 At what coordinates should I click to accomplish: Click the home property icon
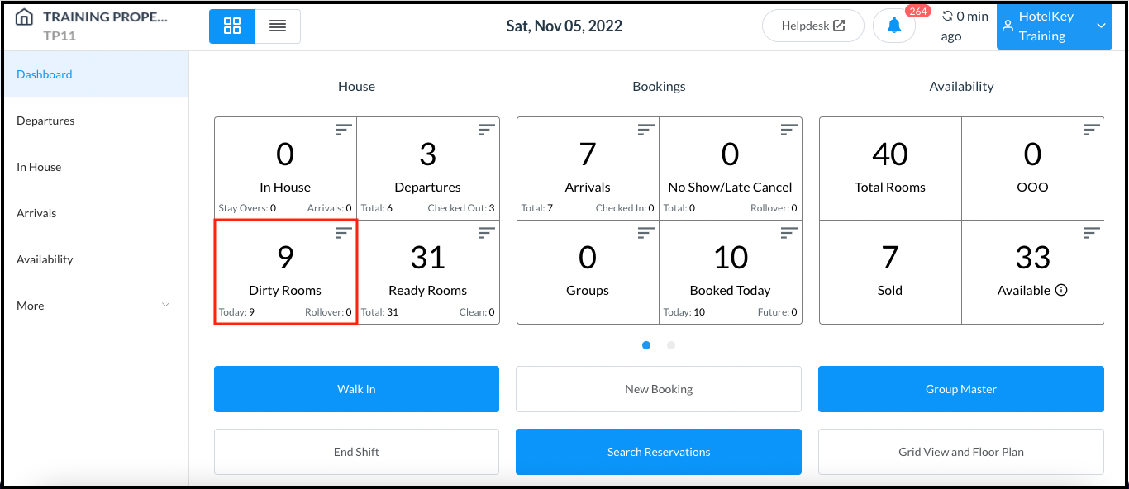[x=25, y=17]
